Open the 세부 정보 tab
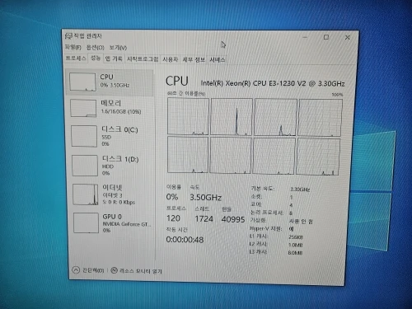This screenshot has width=412, height=309. point(194,59)
